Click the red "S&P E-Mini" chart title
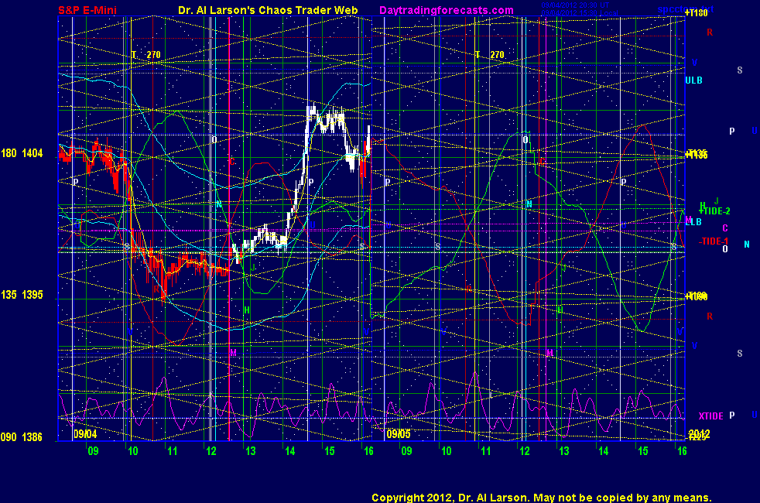This screenshot has height=503, width=760. [87, 10]
